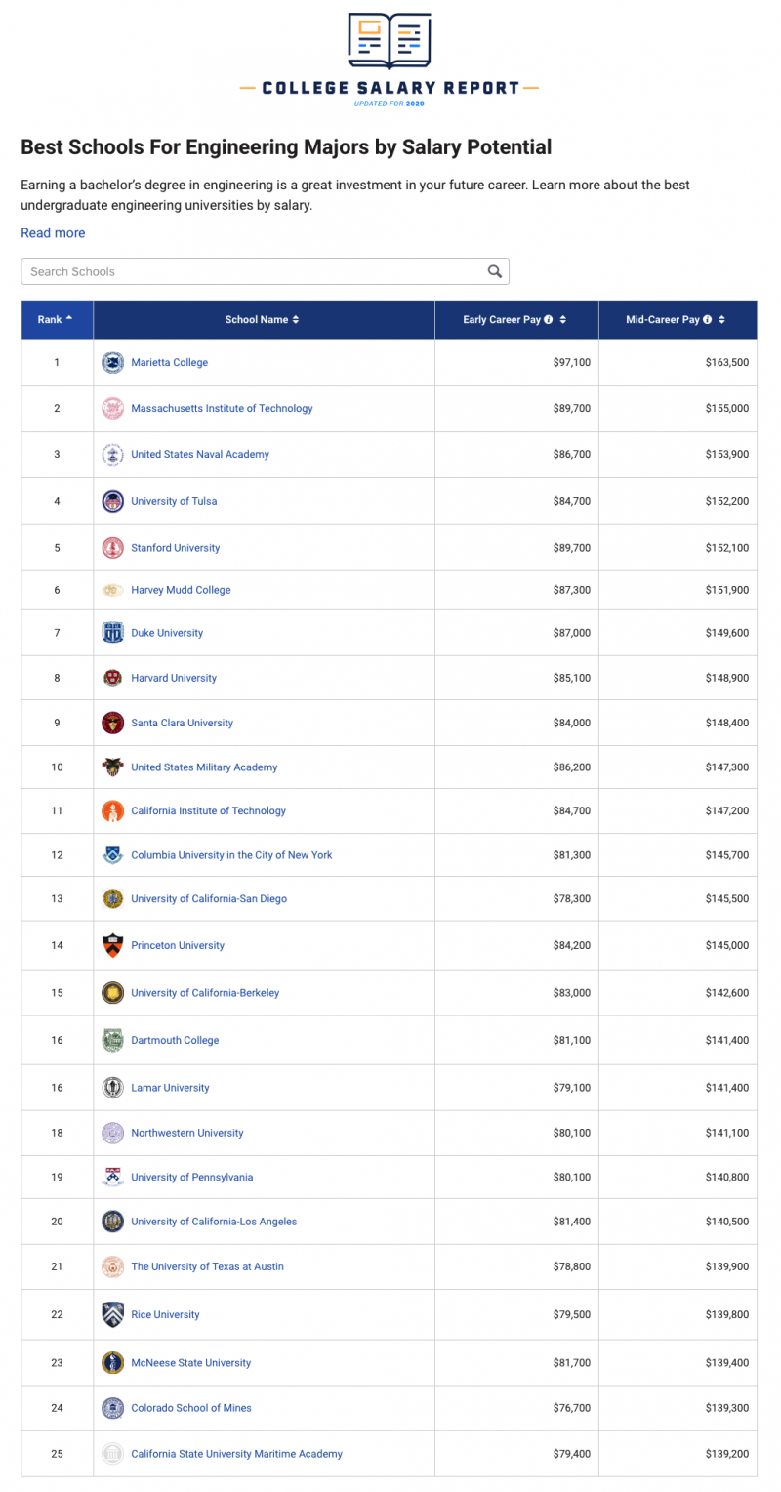The width and height of the screenshot is (781, 1492).
Task: Click the Search Schools input field
Action: tap(254, 271)
